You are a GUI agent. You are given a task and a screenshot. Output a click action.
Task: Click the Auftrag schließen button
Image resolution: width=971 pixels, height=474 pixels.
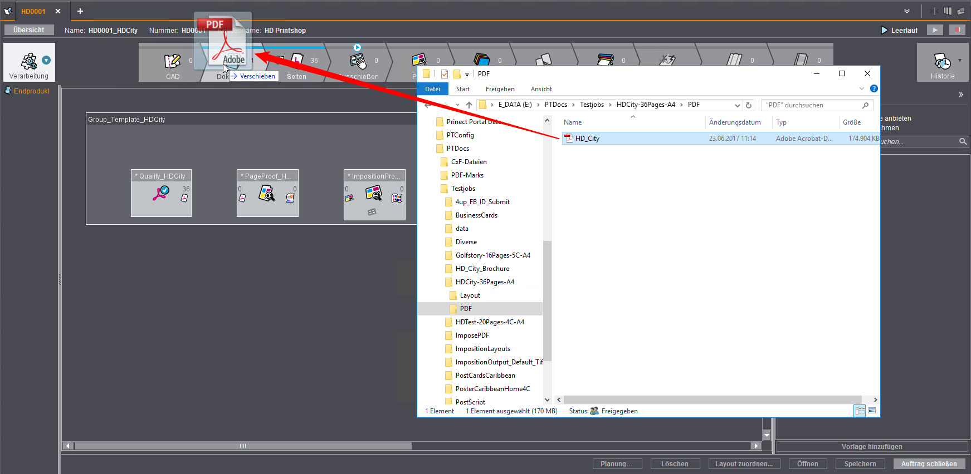click(929, 464)
